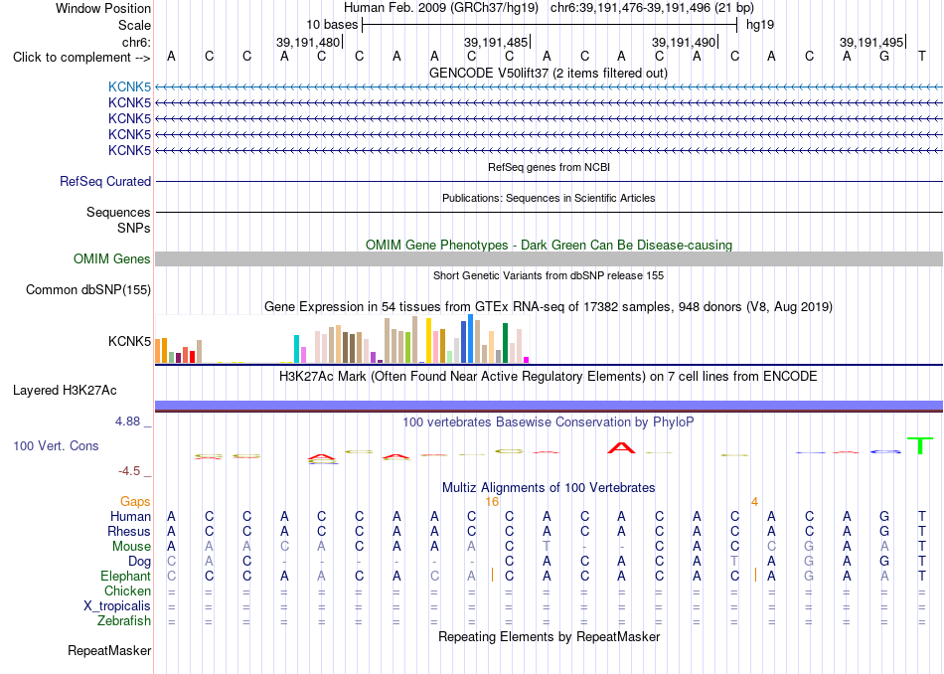
Task: Click 'Repeating Elements by RepeatMasker' title
Action: click(549, 636)
